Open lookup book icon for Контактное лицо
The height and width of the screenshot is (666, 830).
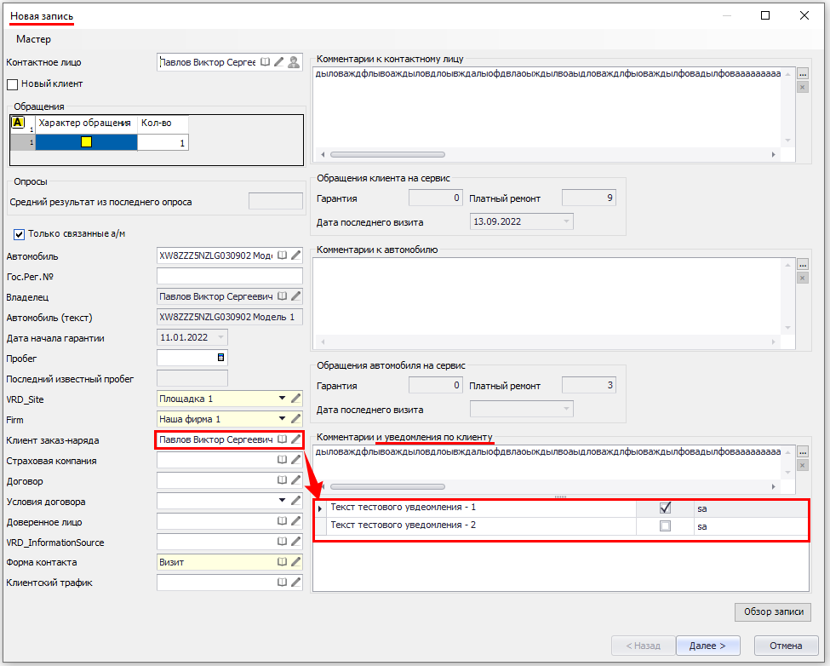point(266,62)
